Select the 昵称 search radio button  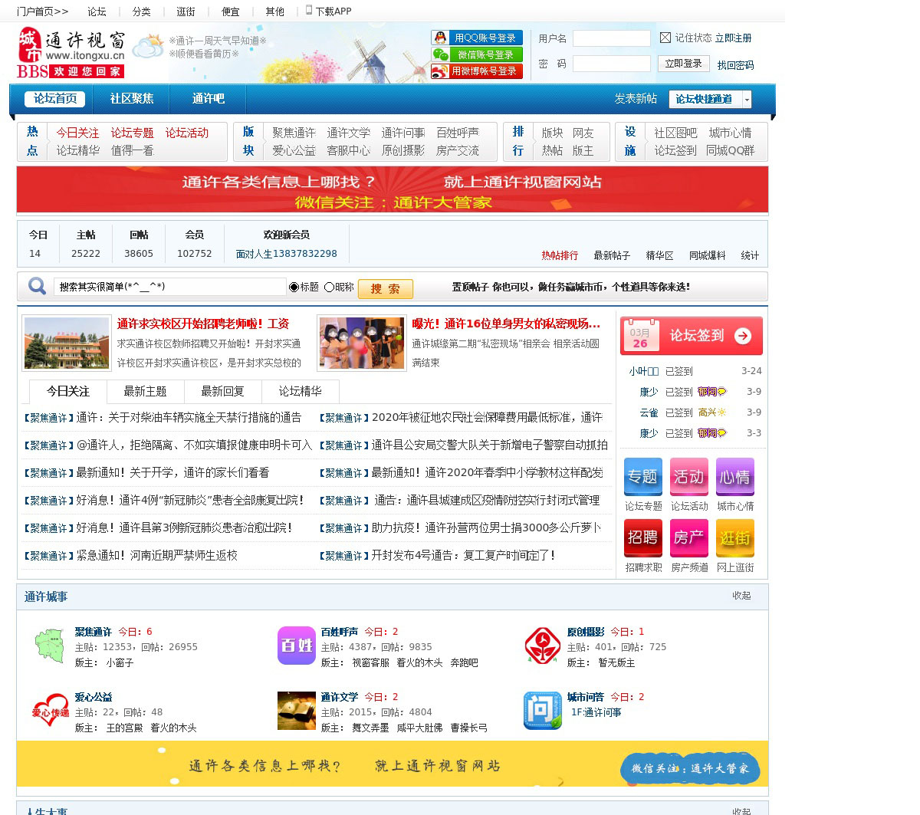click(329, 288)
